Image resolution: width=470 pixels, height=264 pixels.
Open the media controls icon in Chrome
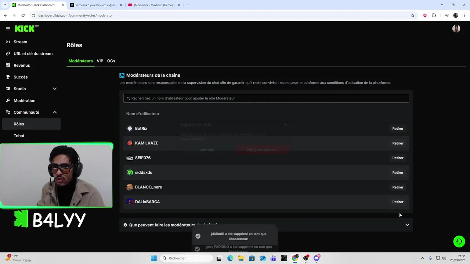(446, 15)
